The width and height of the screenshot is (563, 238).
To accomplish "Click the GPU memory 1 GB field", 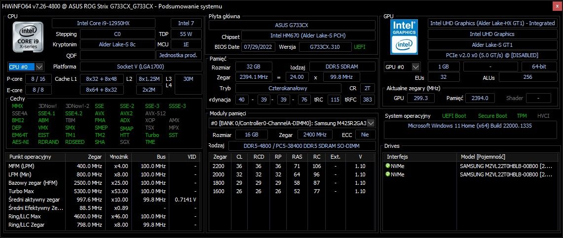I will (x=444, y=67).
